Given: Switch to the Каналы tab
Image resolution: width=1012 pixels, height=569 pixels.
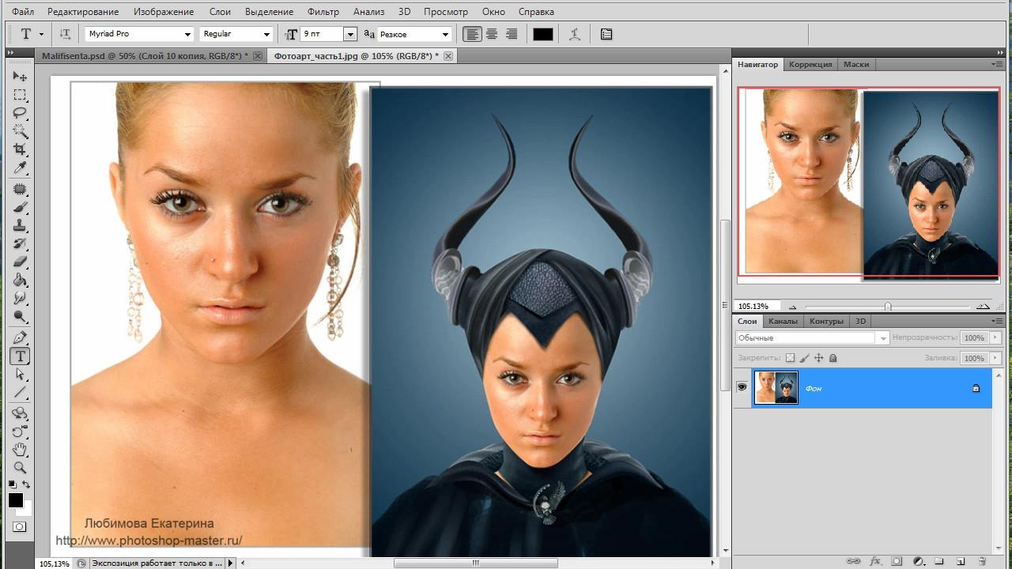Looking at the screenshot, I should [783, 322].
